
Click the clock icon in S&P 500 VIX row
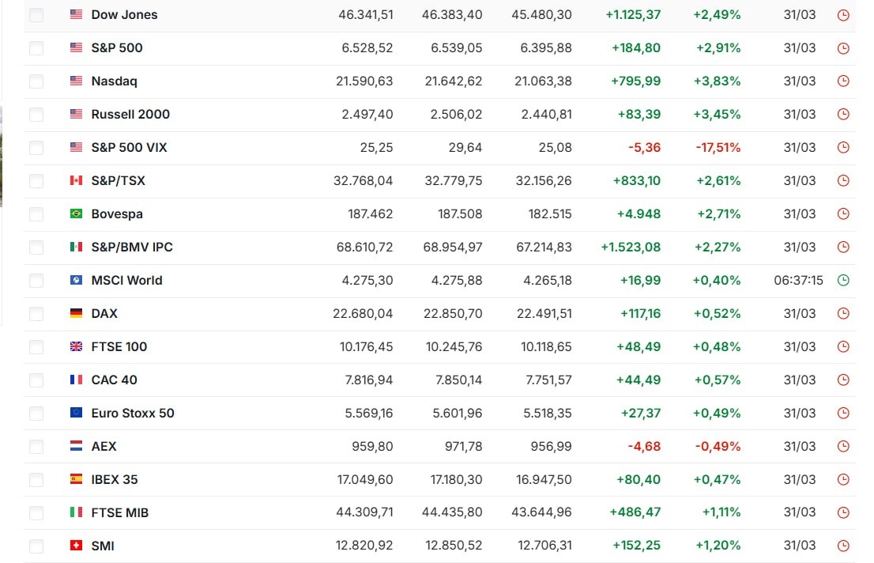click(x=843, y=148)
